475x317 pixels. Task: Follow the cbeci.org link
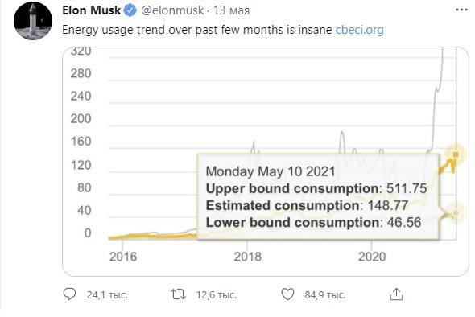360,30
